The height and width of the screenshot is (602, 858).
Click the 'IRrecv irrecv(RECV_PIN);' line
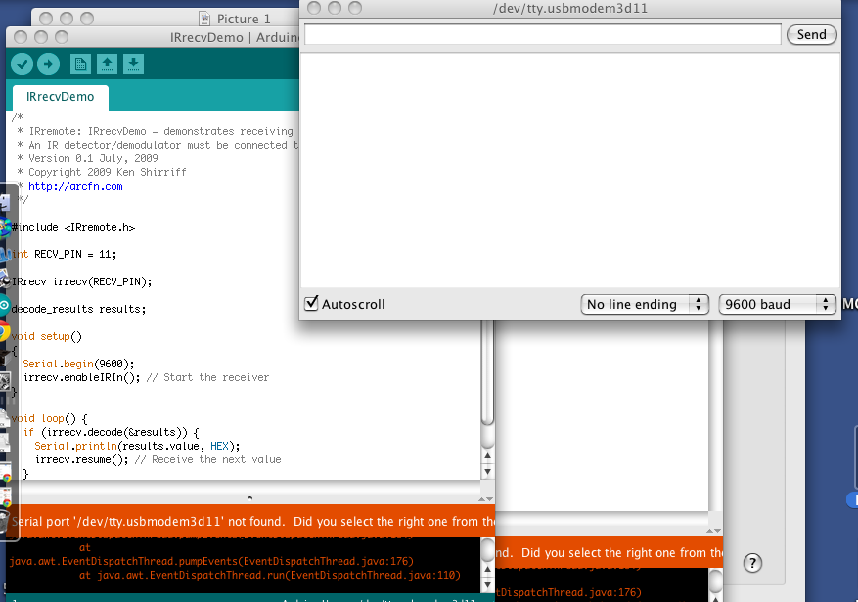[81, 281]
